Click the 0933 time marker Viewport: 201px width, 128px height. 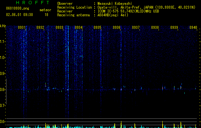[x=59, y=28]
